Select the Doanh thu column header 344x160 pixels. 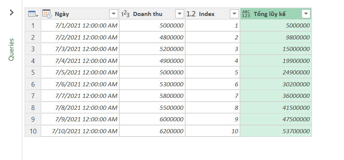pos(152,14)
